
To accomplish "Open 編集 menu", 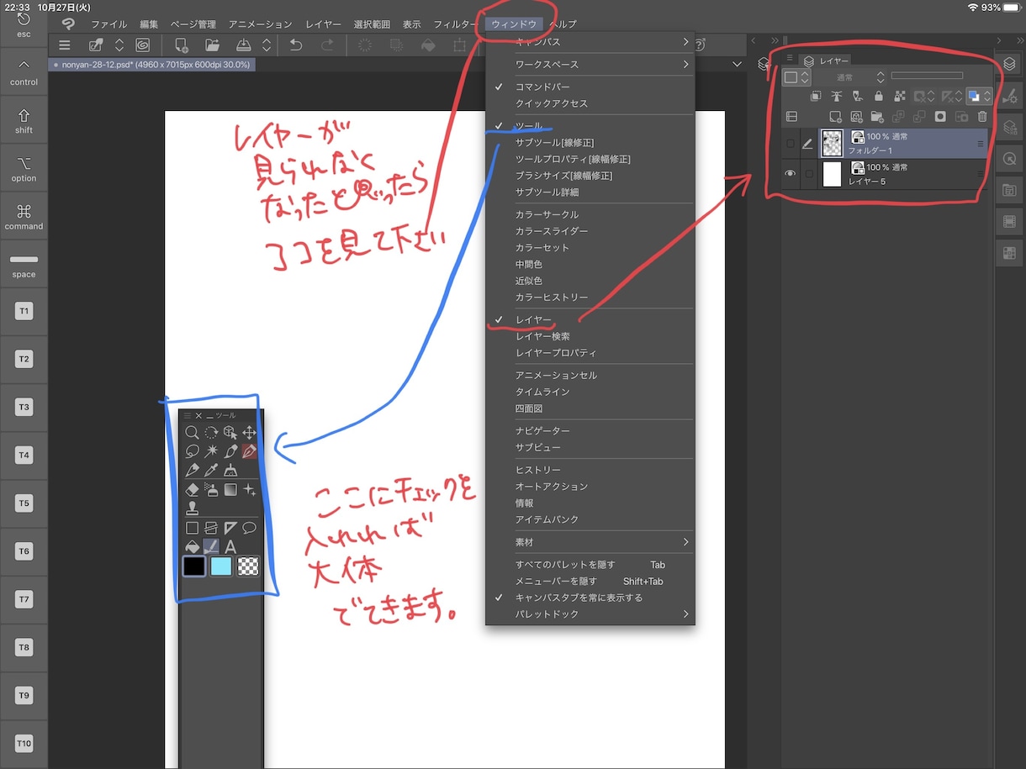I will [149, 24].
